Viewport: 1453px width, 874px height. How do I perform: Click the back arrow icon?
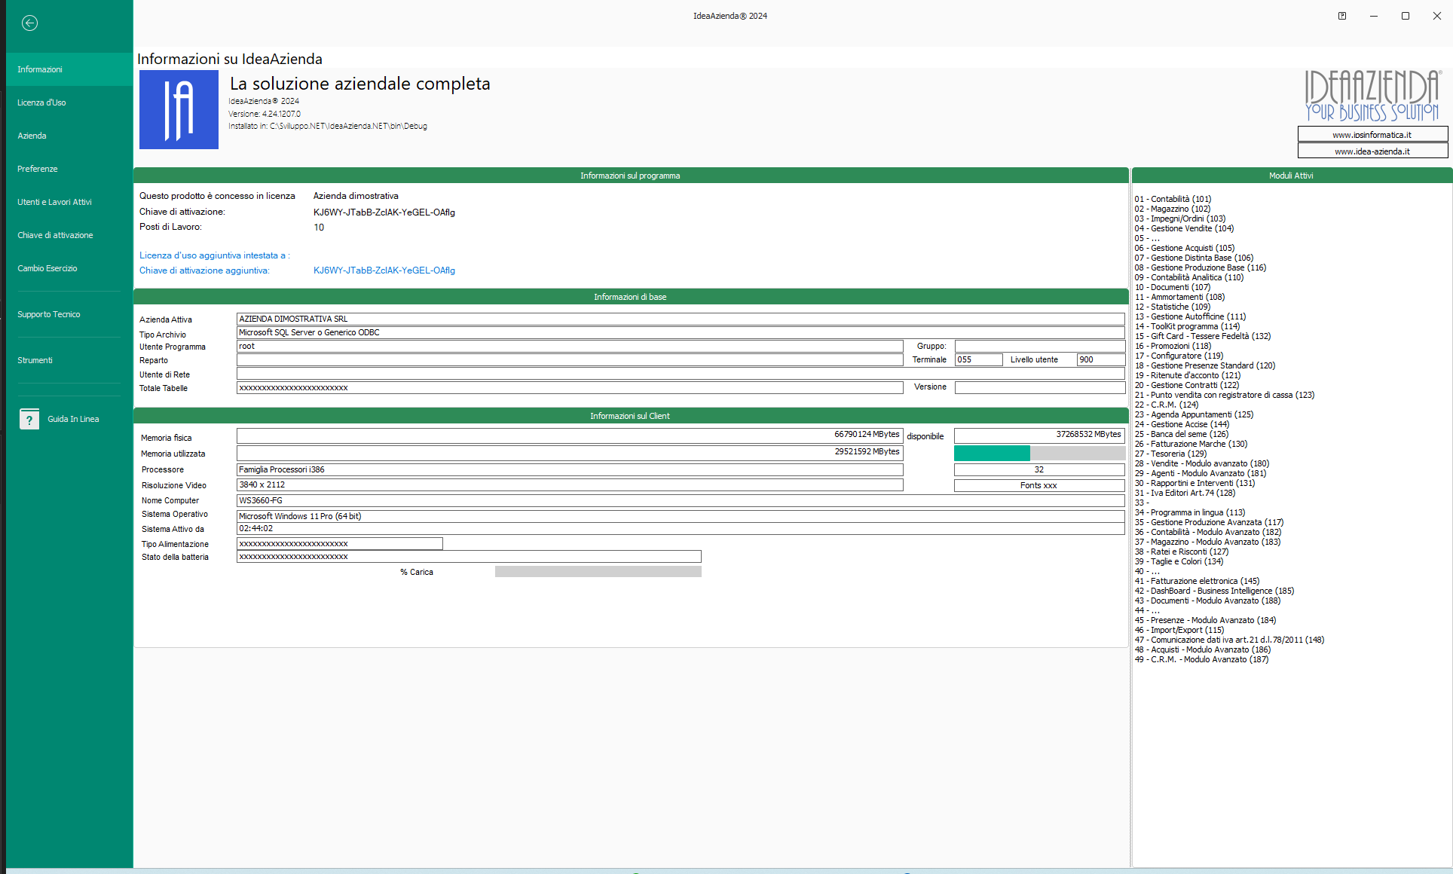[x=29, y=23]
